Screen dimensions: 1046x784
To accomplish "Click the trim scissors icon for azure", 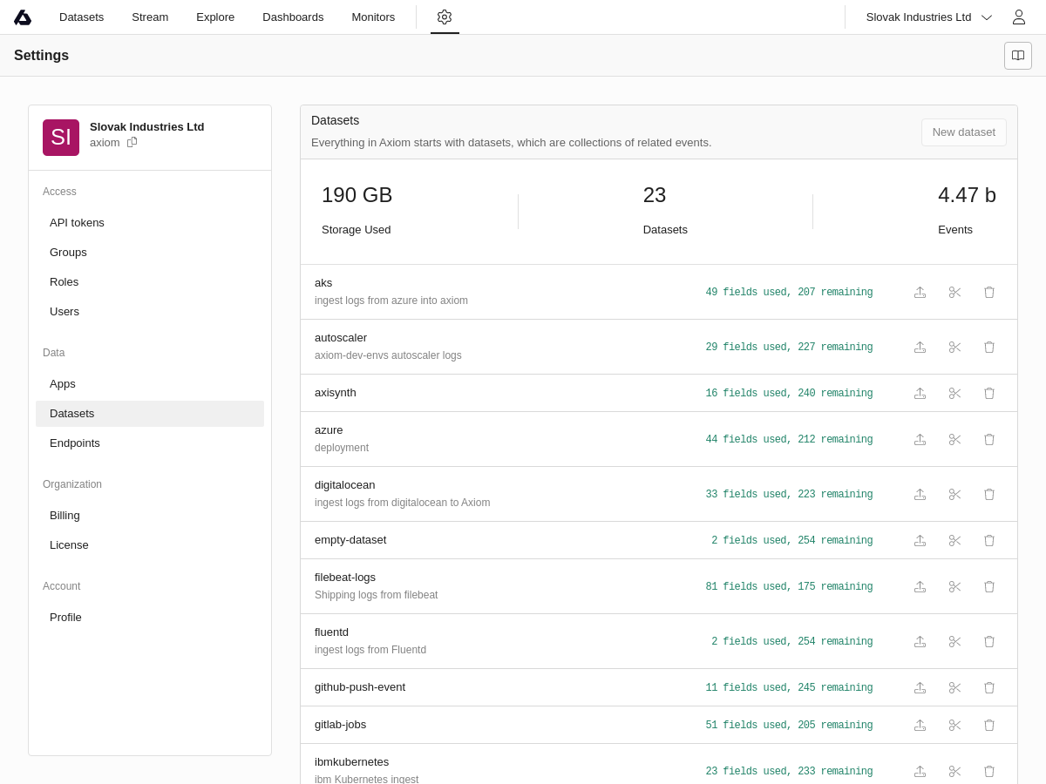I will [954, 440].
